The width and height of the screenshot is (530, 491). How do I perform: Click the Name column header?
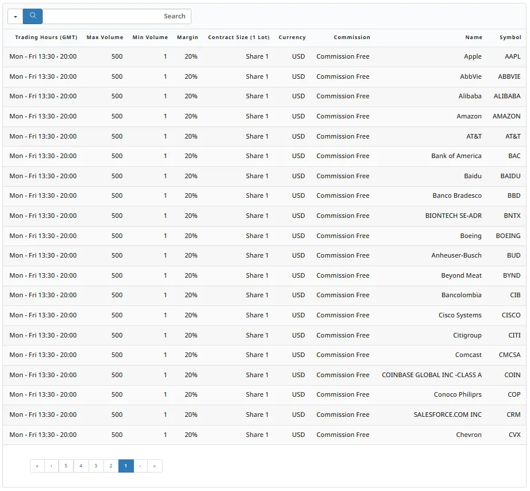tap(474, 37)
